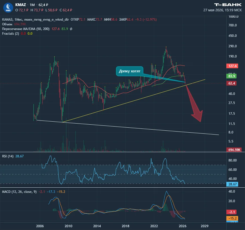The image size is (245, 230).
Task: Click the red 127.6 MA price label
Action: click(232, 66)
